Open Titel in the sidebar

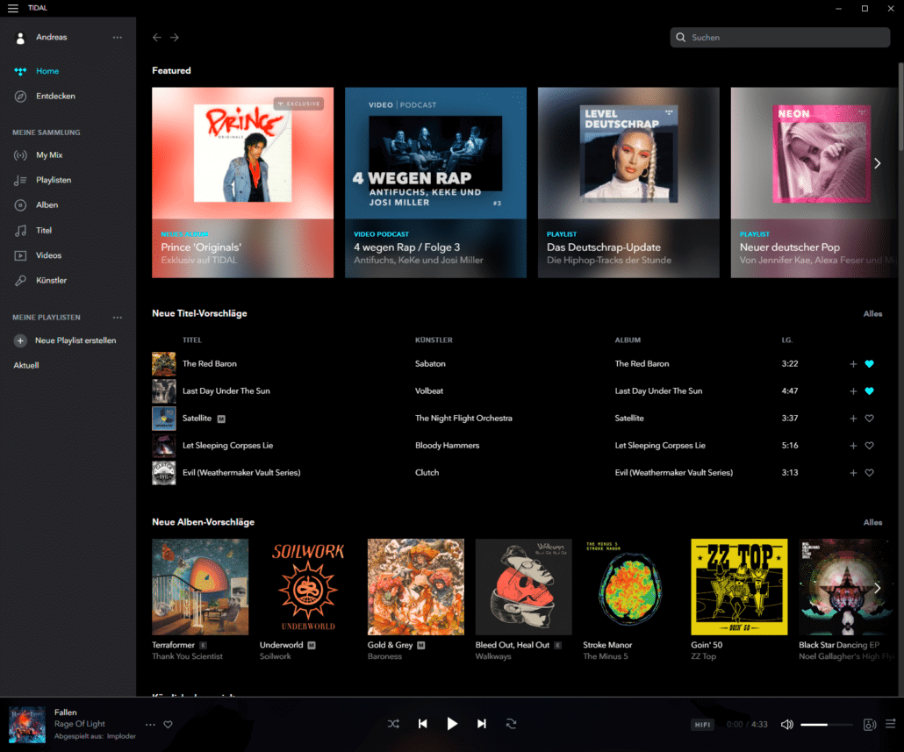pyautogui.click(x=44, y=231)
